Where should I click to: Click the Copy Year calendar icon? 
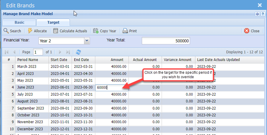coord(96,31)
